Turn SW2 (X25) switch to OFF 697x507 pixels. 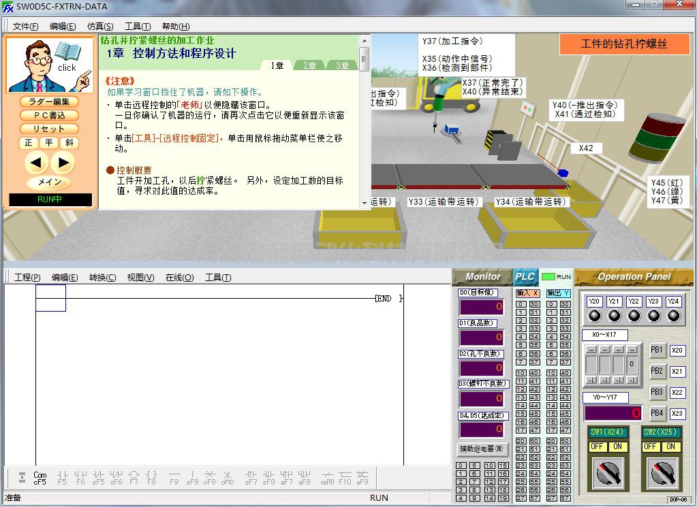650,446
